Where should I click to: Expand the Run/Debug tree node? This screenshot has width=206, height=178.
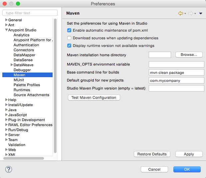click(x=6, y=130)
